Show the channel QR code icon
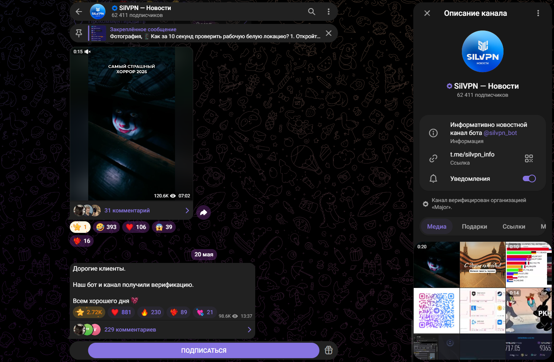 point(529,158)
